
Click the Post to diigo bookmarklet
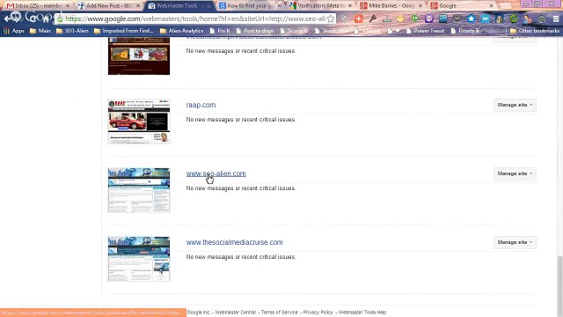pyautogui.click(x=255, y=31)
